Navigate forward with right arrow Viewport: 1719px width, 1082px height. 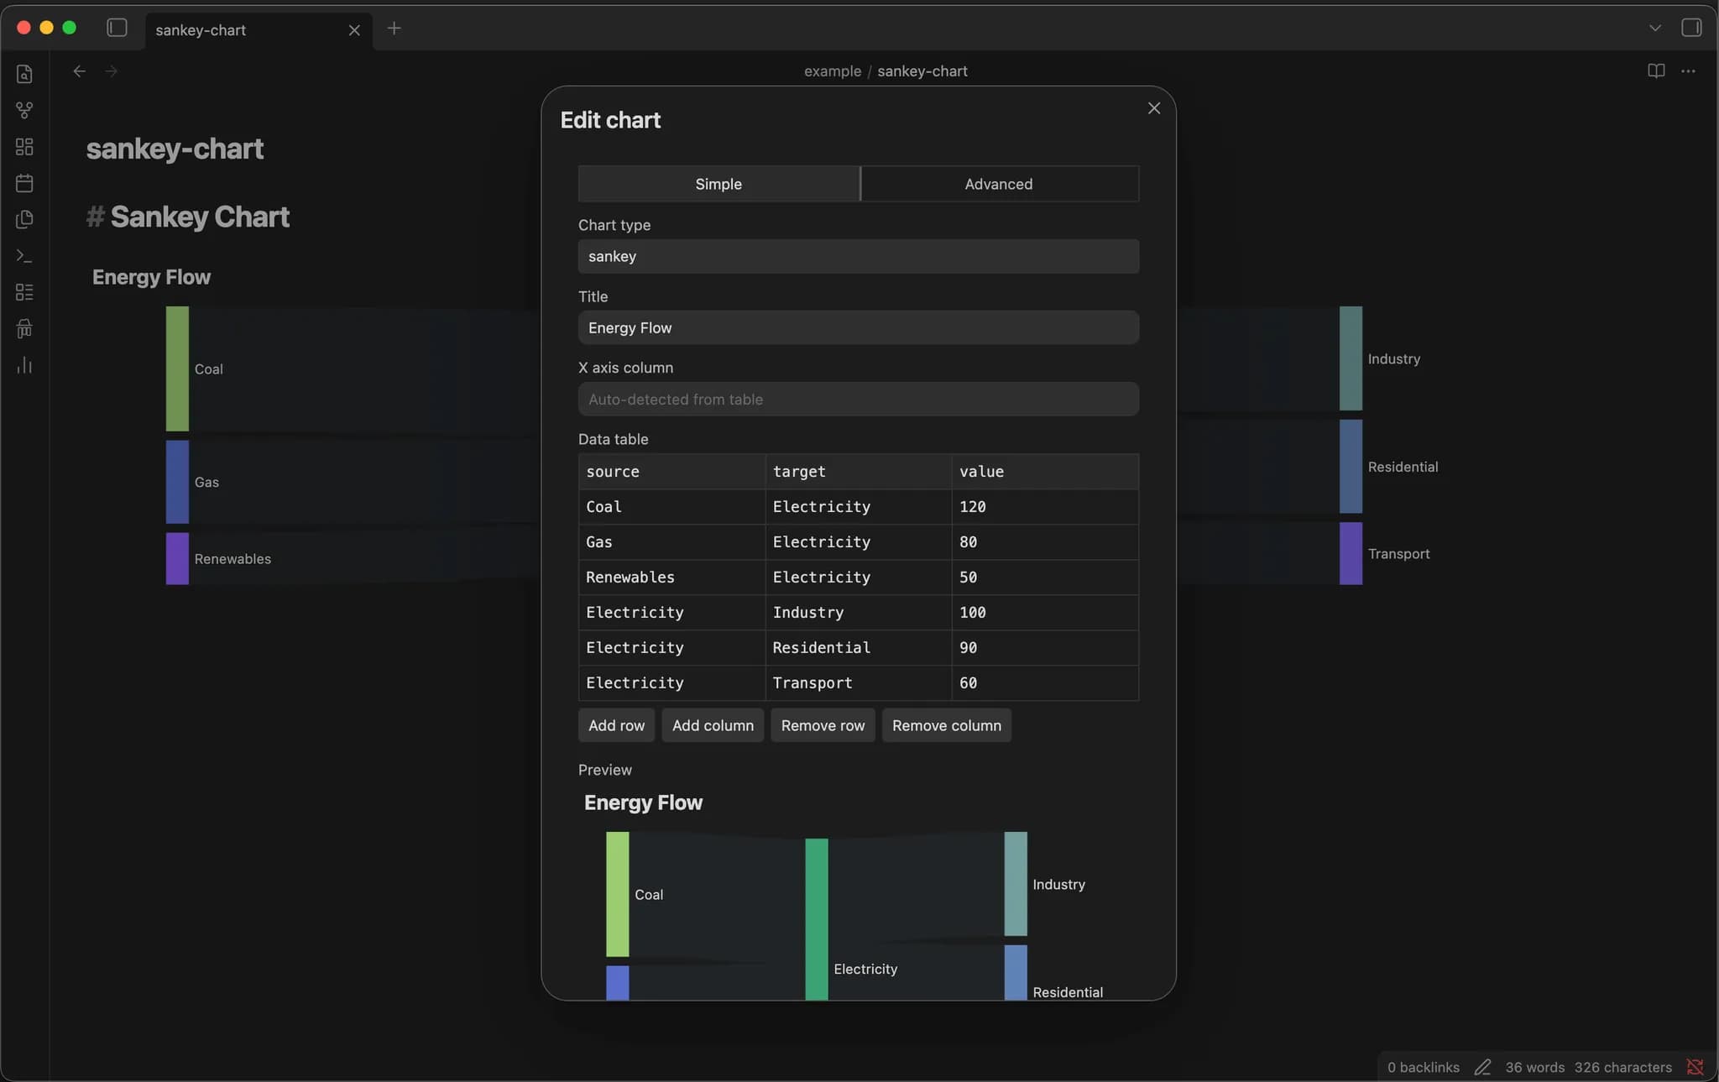[x=111, y=71]
